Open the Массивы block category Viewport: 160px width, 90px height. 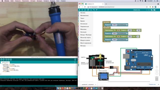83,29
